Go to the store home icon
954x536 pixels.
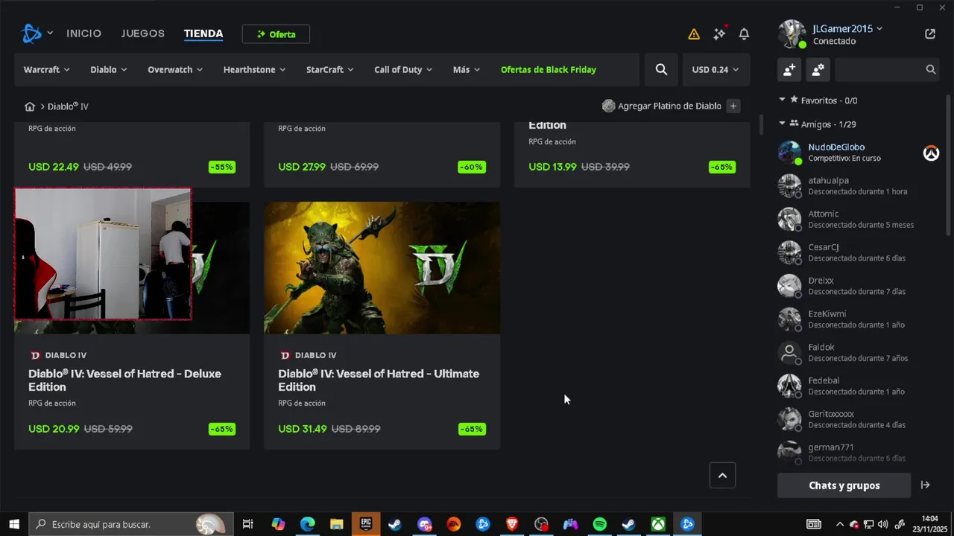tap(30, 106)
